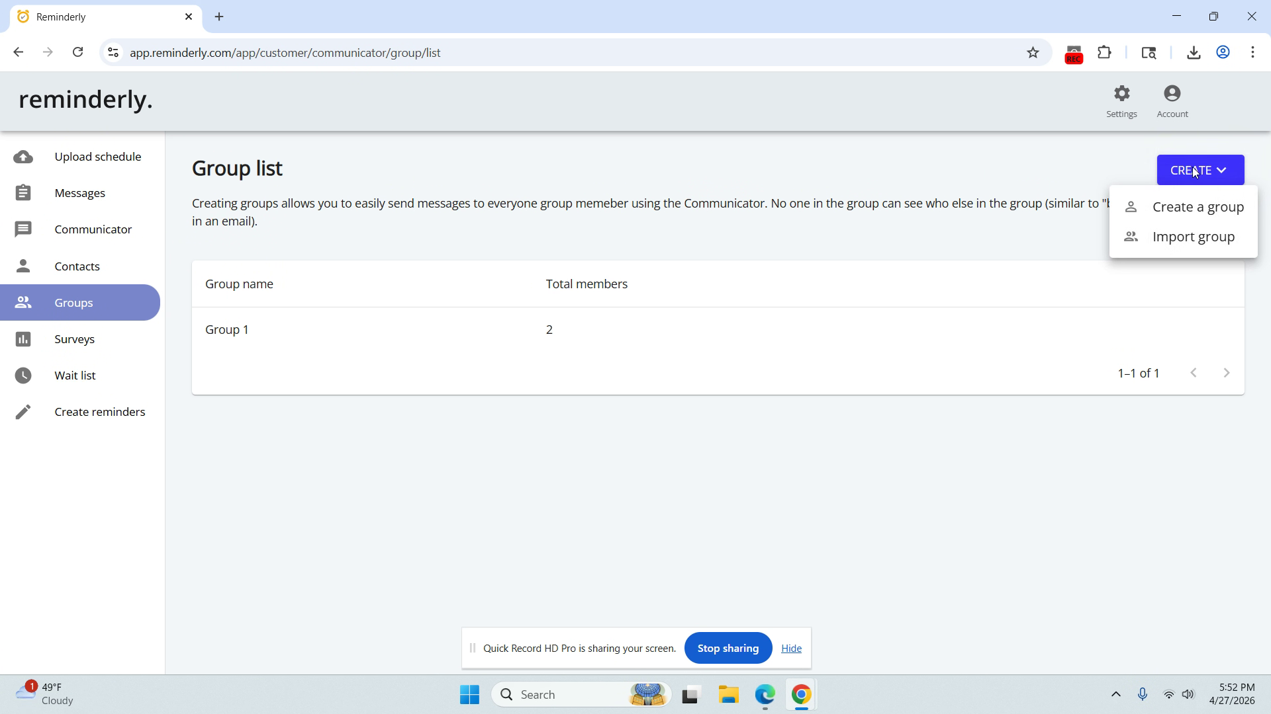Open the tab search icon in the toolbar
The height and width of the screenshot is (714, 1271).
pos(1149,53)
